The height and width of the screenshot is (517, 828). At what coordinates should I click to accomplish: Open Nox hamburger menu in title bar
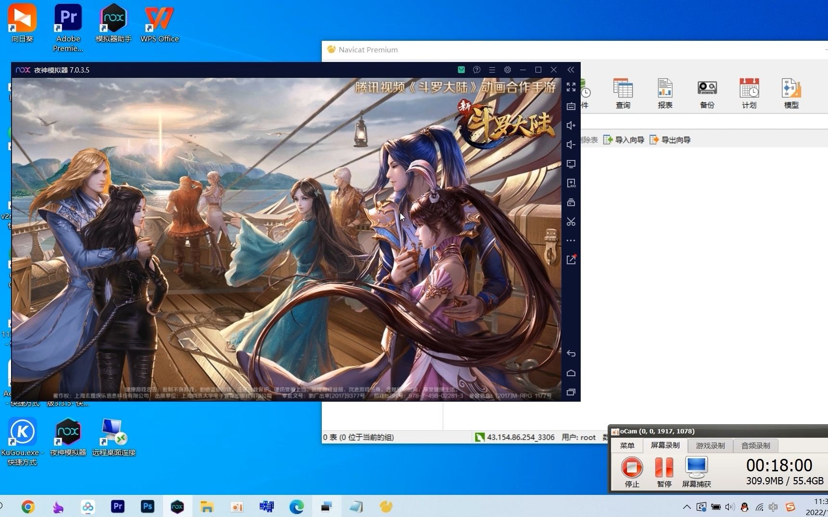point(492,70)
